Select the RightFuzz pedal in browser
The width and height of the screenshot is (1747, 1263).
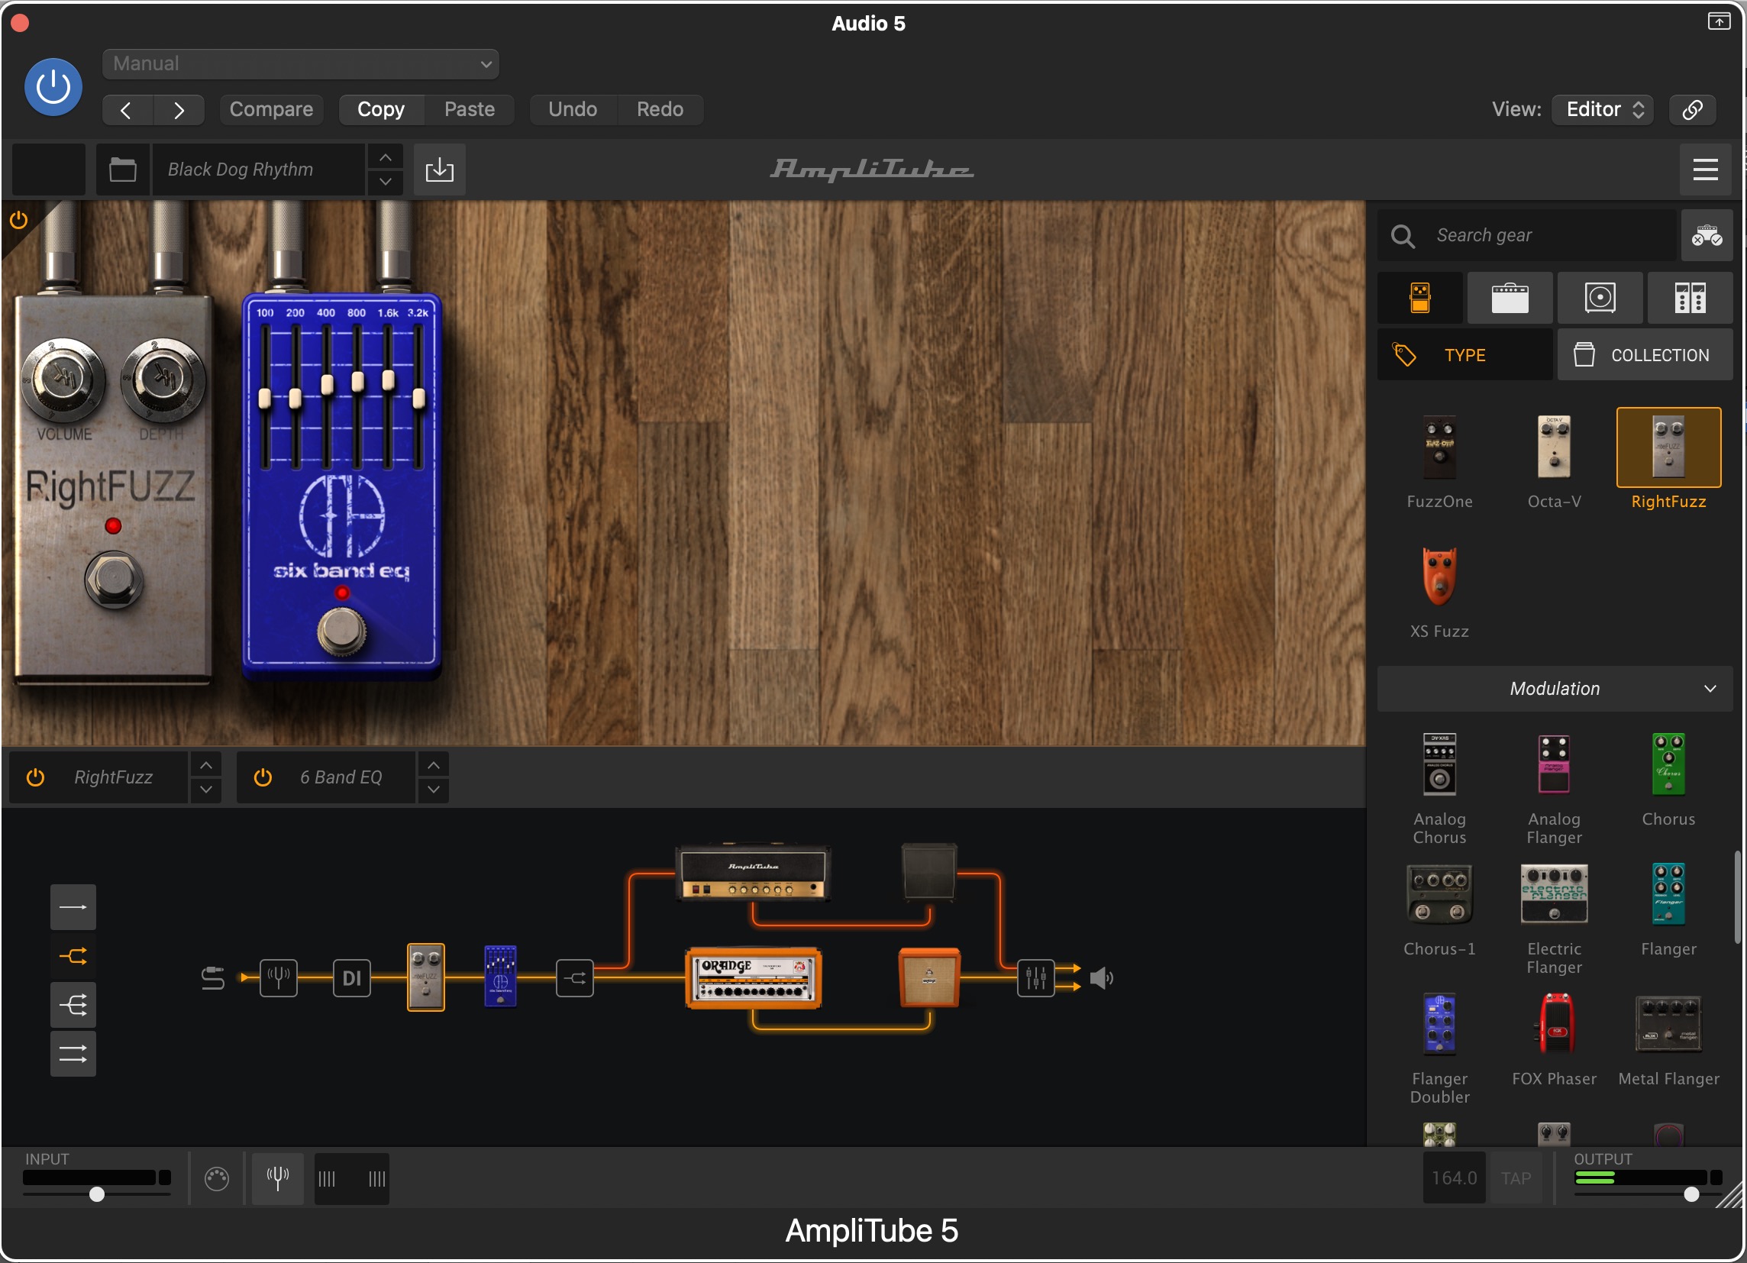[x=1668, y=447]
